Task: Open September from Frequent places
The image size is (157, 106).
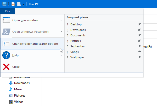Action: pos(104,46)
